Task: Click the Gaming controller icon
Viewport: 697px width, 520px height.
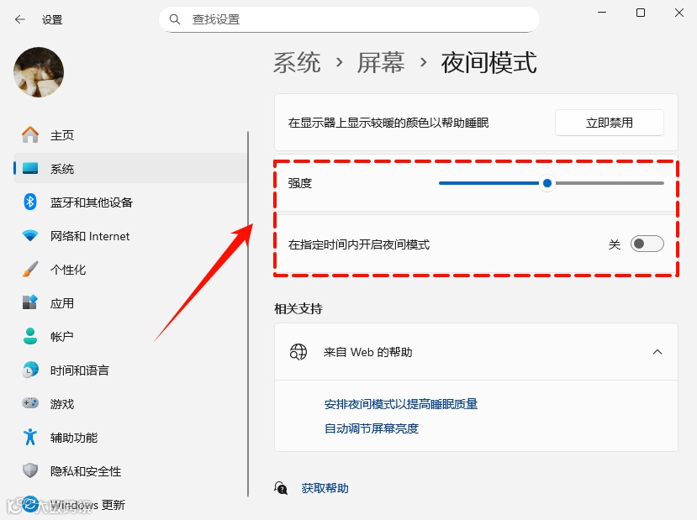Action: (30, 403)
